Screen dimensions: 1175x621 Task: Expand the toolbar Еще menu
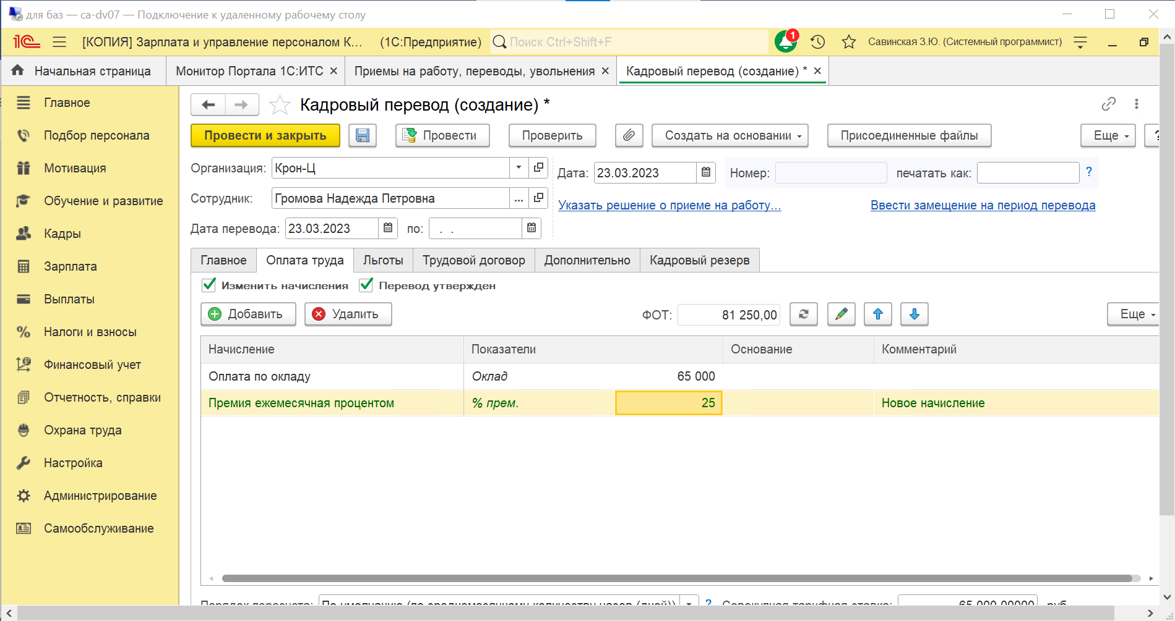point(1107,135)
